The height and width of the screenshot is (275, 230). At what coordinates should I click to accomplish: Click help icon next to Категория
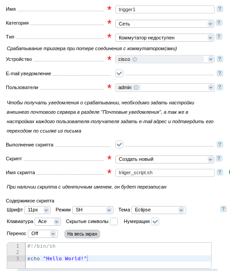pyautogui.click(x=219, y=23)
